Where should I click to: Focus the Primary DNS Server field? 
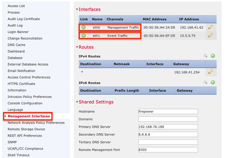[168, 127]
